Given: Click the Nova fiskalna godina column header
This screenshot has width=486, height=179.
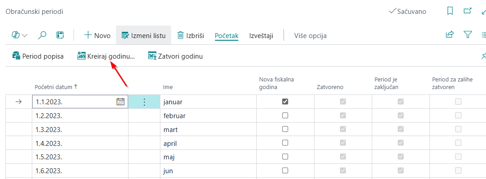Looking at the screenshot, I should tap(276, 83).
